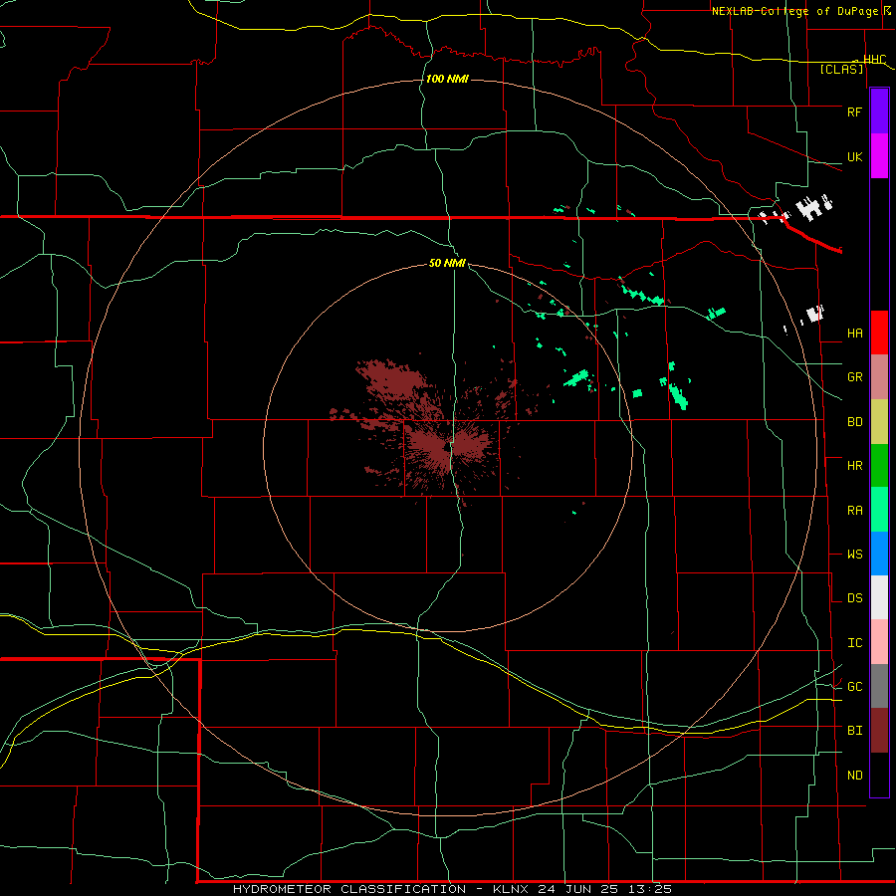896x896 pixels.
Task: Click the 'WS' legend label
Action: click(854, 555)
